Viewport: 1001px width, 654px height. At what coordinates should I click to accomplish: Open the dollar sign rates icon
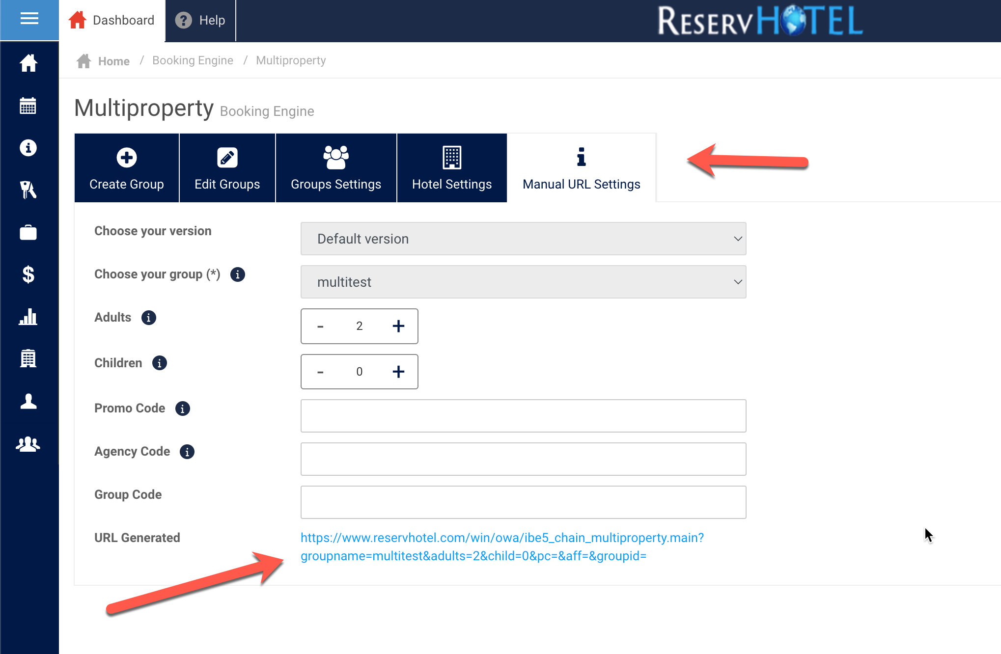point(28,274)
